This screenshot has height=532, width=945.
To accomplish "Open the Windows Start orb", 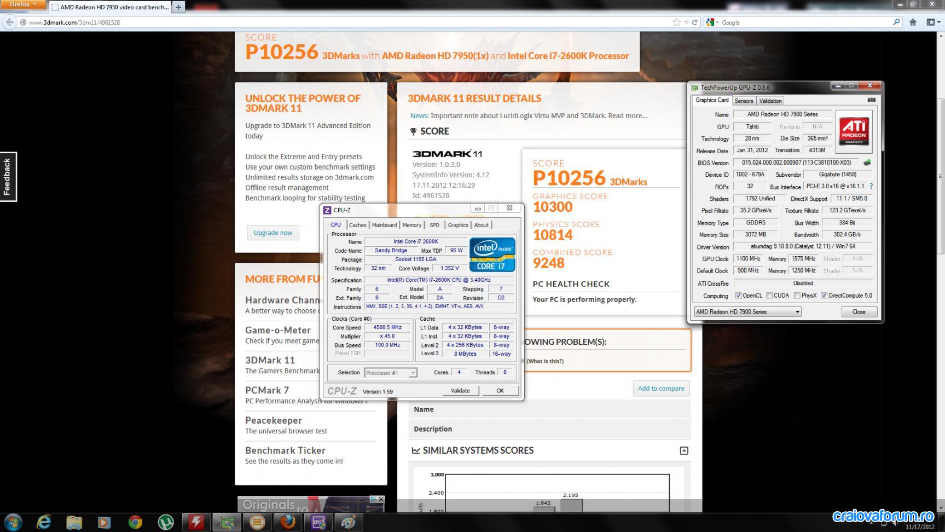I will 13,522.
